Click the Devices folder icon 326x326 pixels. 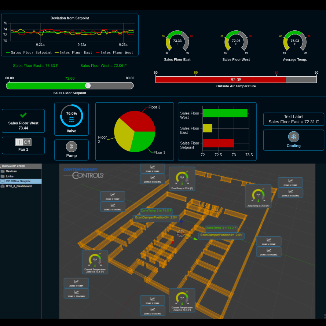pos(3,171)
